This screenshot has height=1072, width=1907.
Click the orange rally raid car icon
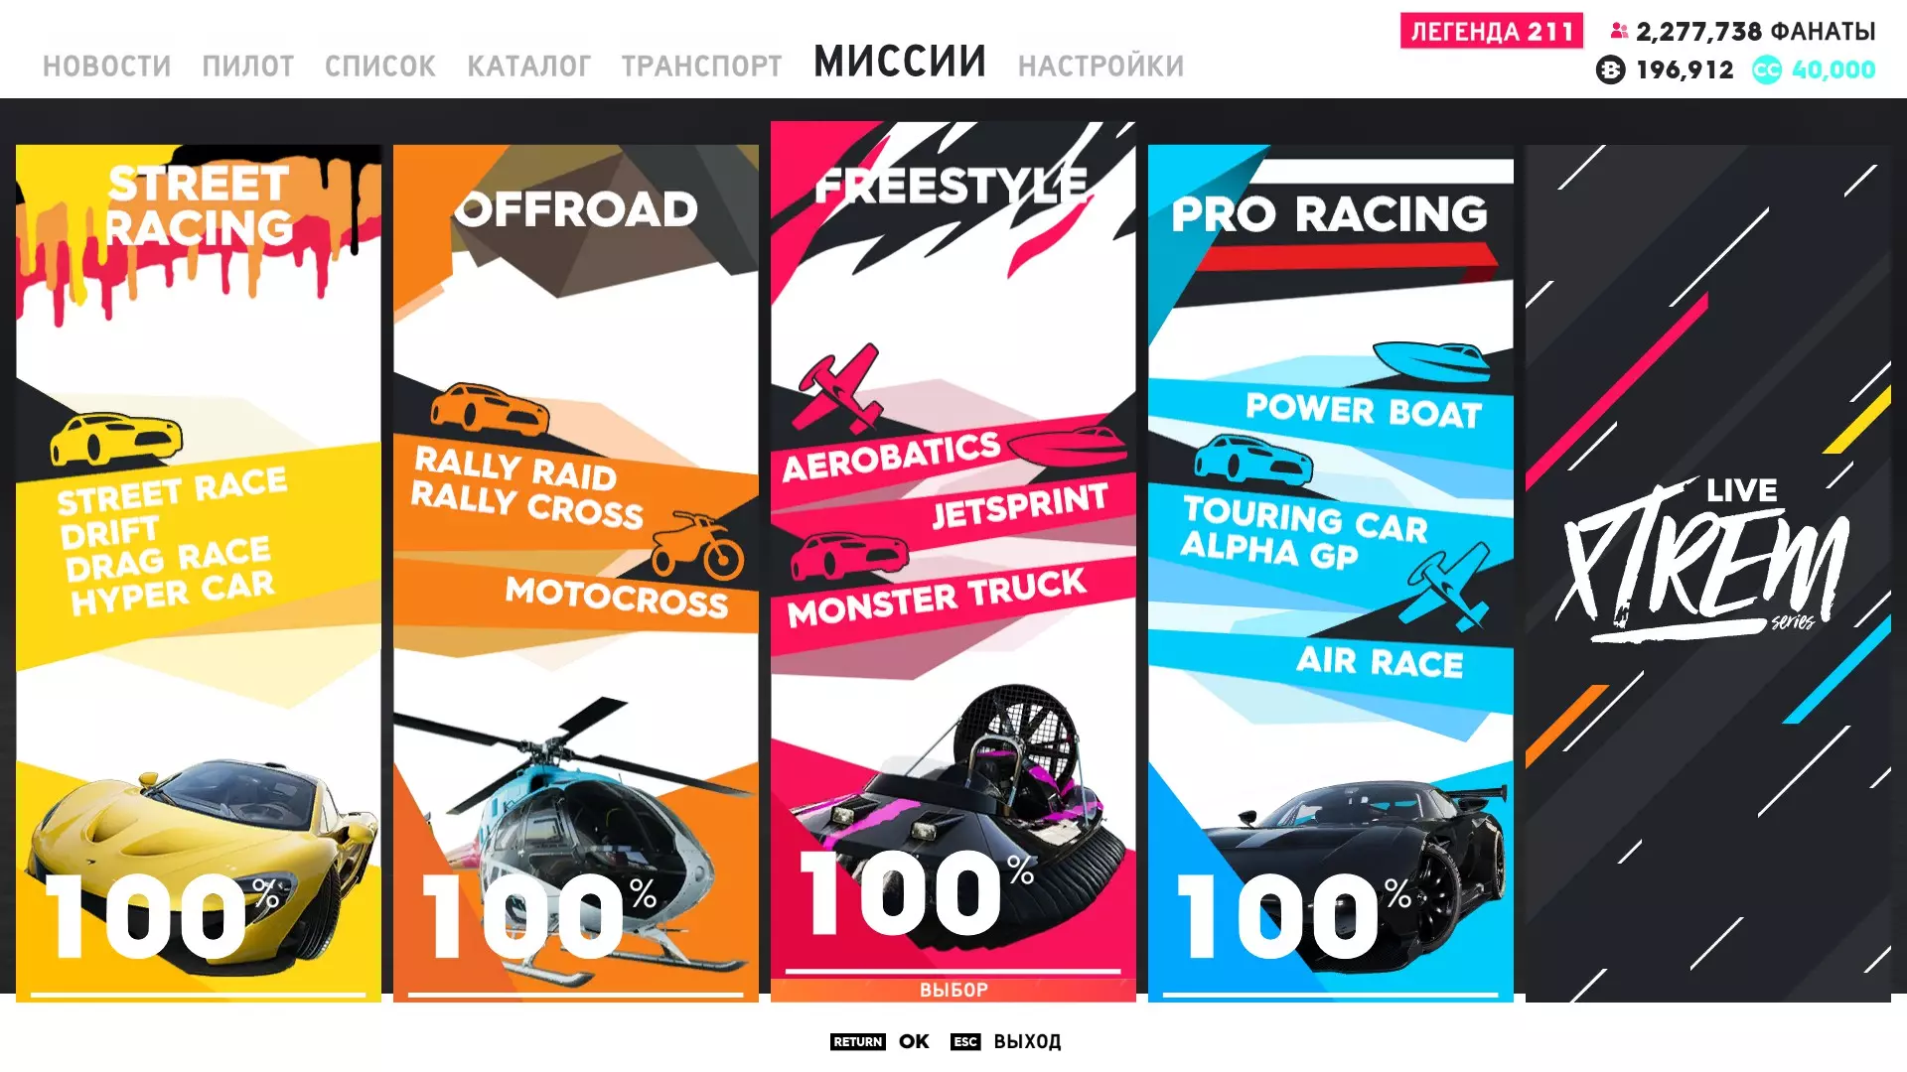(490, 408)
